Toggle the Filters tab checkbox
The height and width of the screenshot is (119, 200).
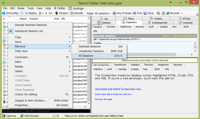[125, 19]
